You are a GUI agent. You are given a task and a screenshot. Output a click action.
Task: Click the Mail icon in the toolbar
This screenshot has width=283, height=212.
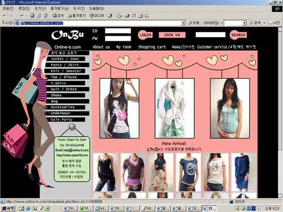click(x=119, y=16)
